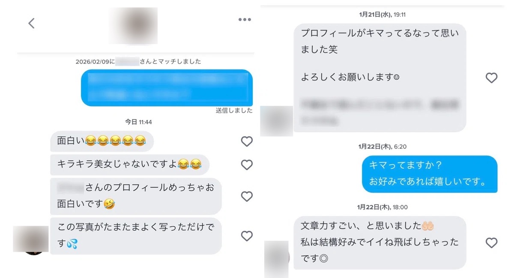This screenshot has width=514, height=278.
Task: Tap the 送信しました status label
Action: point(234,111)
